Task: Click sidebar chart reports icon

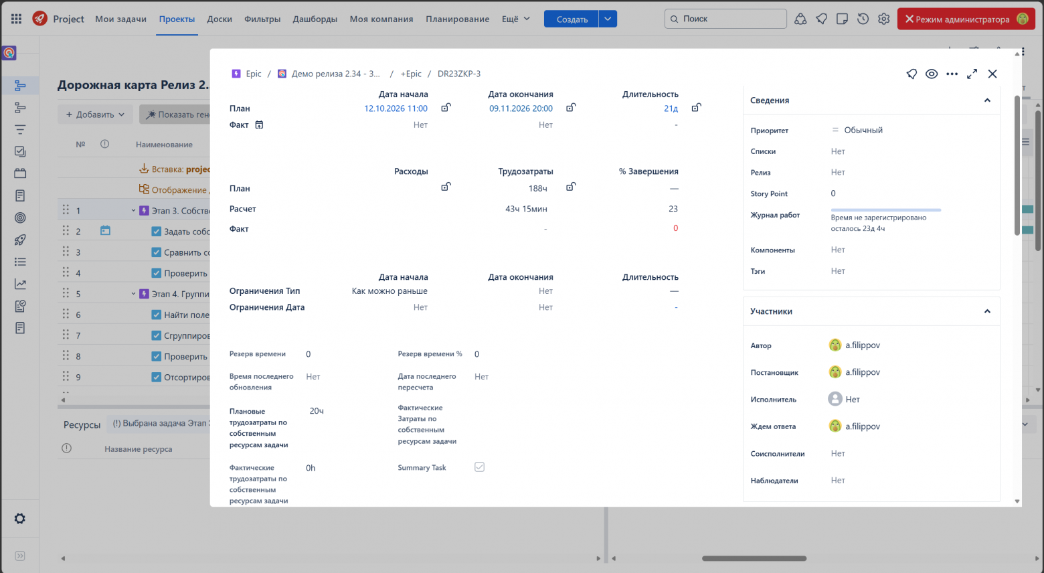Action: (x=20, y=284)
